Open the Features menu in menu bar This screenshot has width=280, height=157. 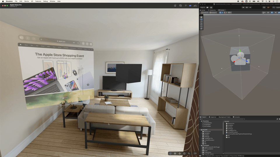[x=38, y=1]
